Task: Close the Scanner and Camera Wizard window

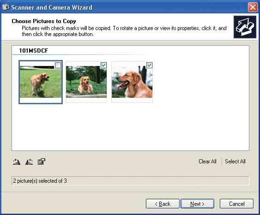Action: [253, 7]
